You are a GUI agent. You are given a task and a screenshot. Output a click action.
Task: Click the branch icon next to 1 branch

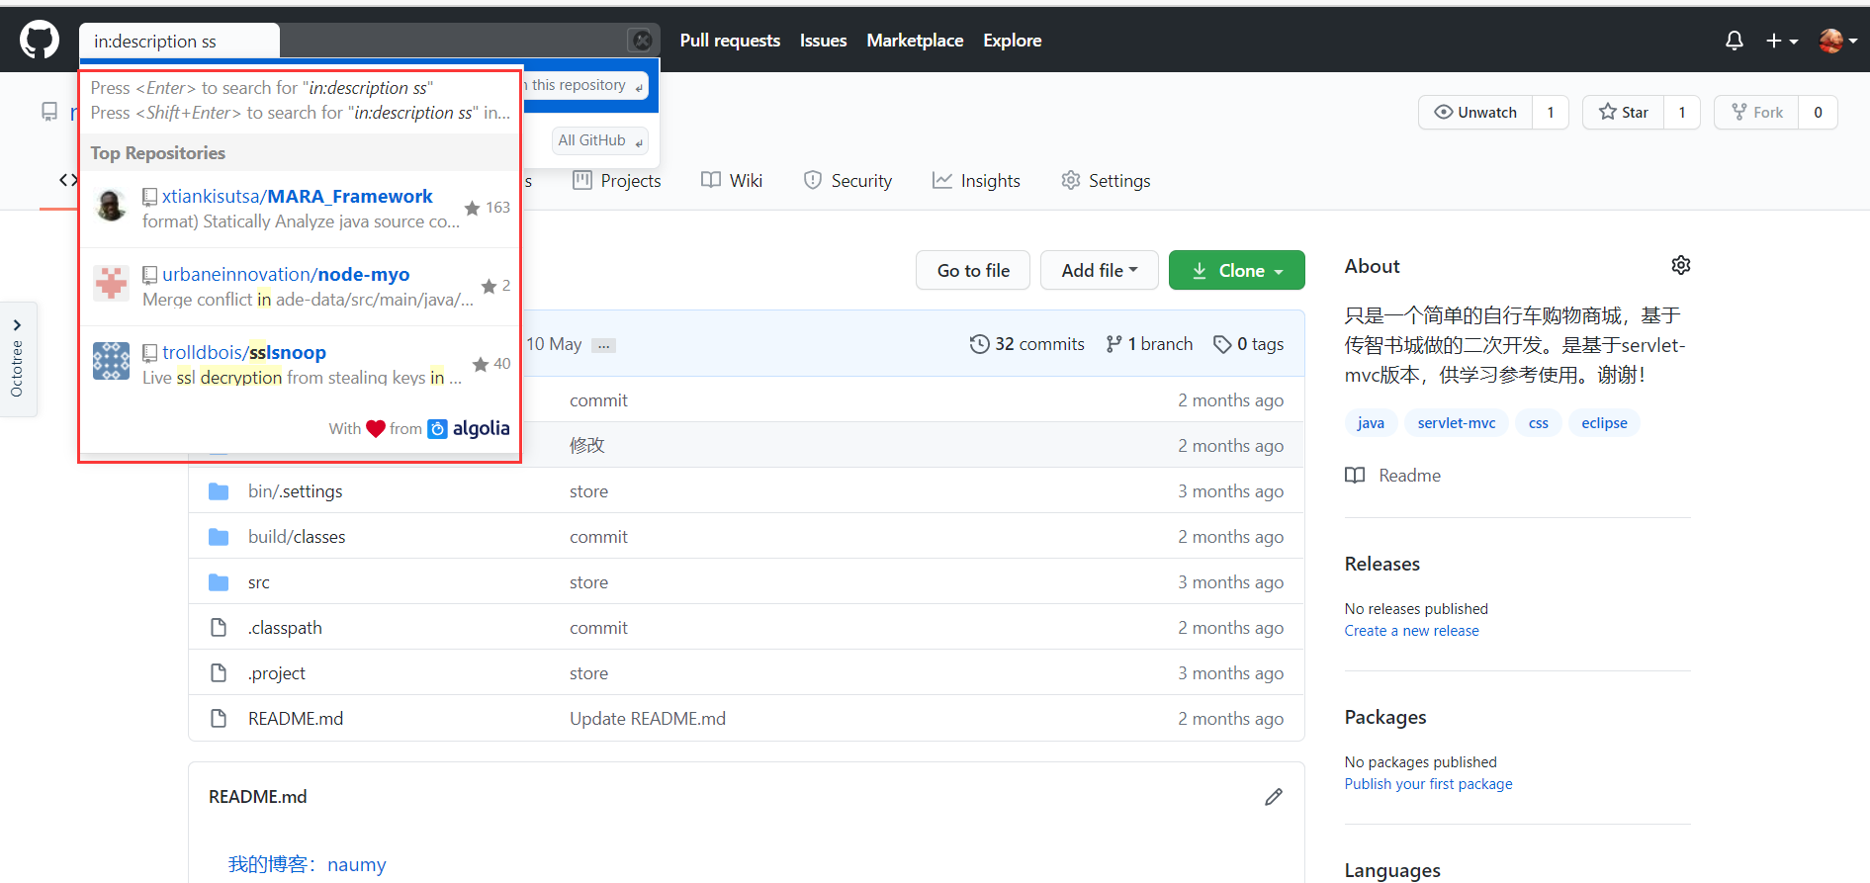click(x=1113, y=344)
